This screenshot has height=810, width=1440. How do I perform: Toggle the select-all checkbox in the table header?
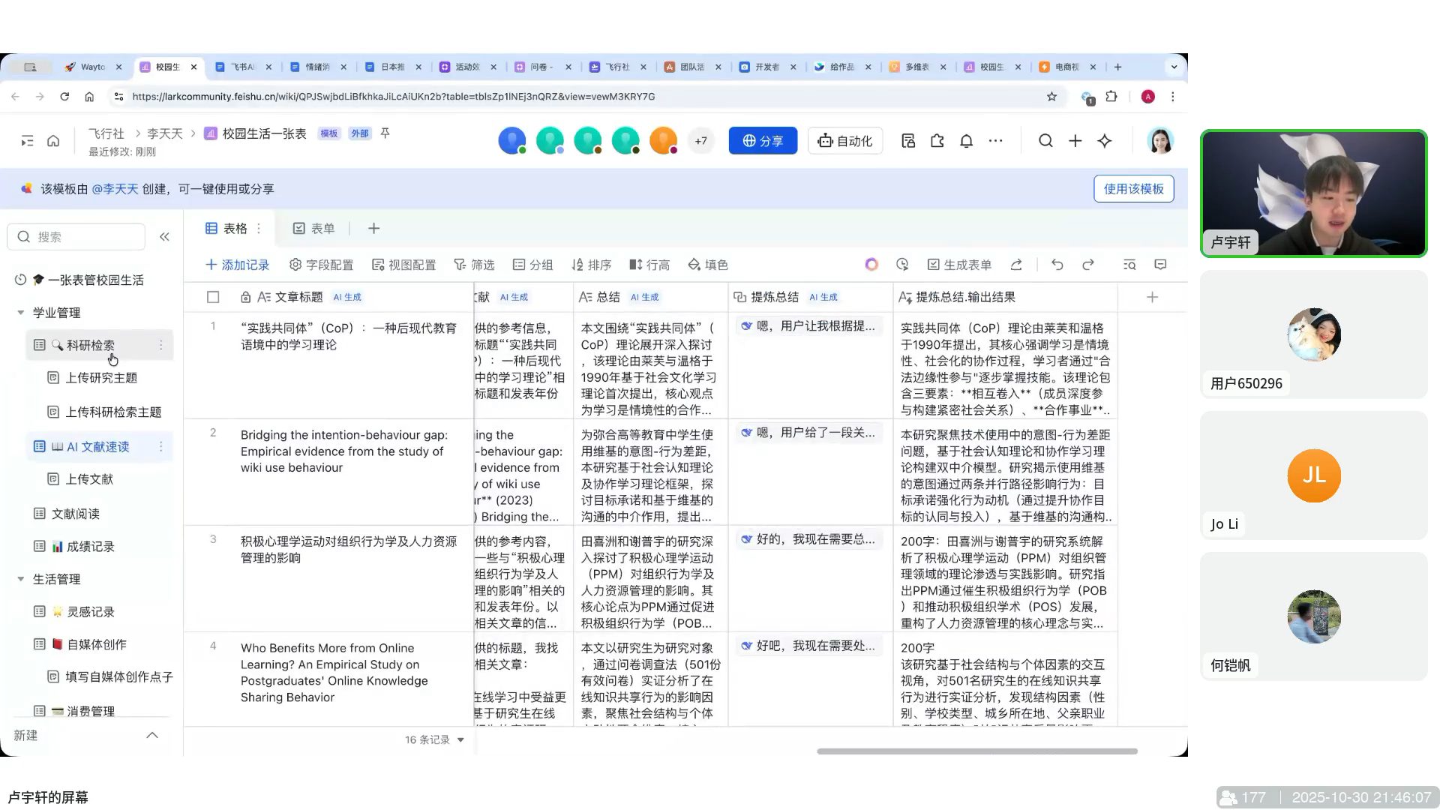(213, 297)
